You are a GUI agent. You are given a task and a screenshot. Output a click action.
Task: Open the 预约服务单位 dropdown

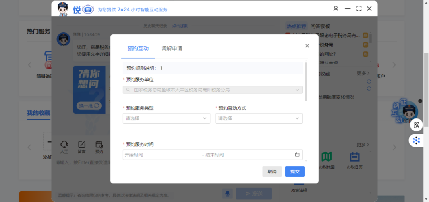coord(213,90)
